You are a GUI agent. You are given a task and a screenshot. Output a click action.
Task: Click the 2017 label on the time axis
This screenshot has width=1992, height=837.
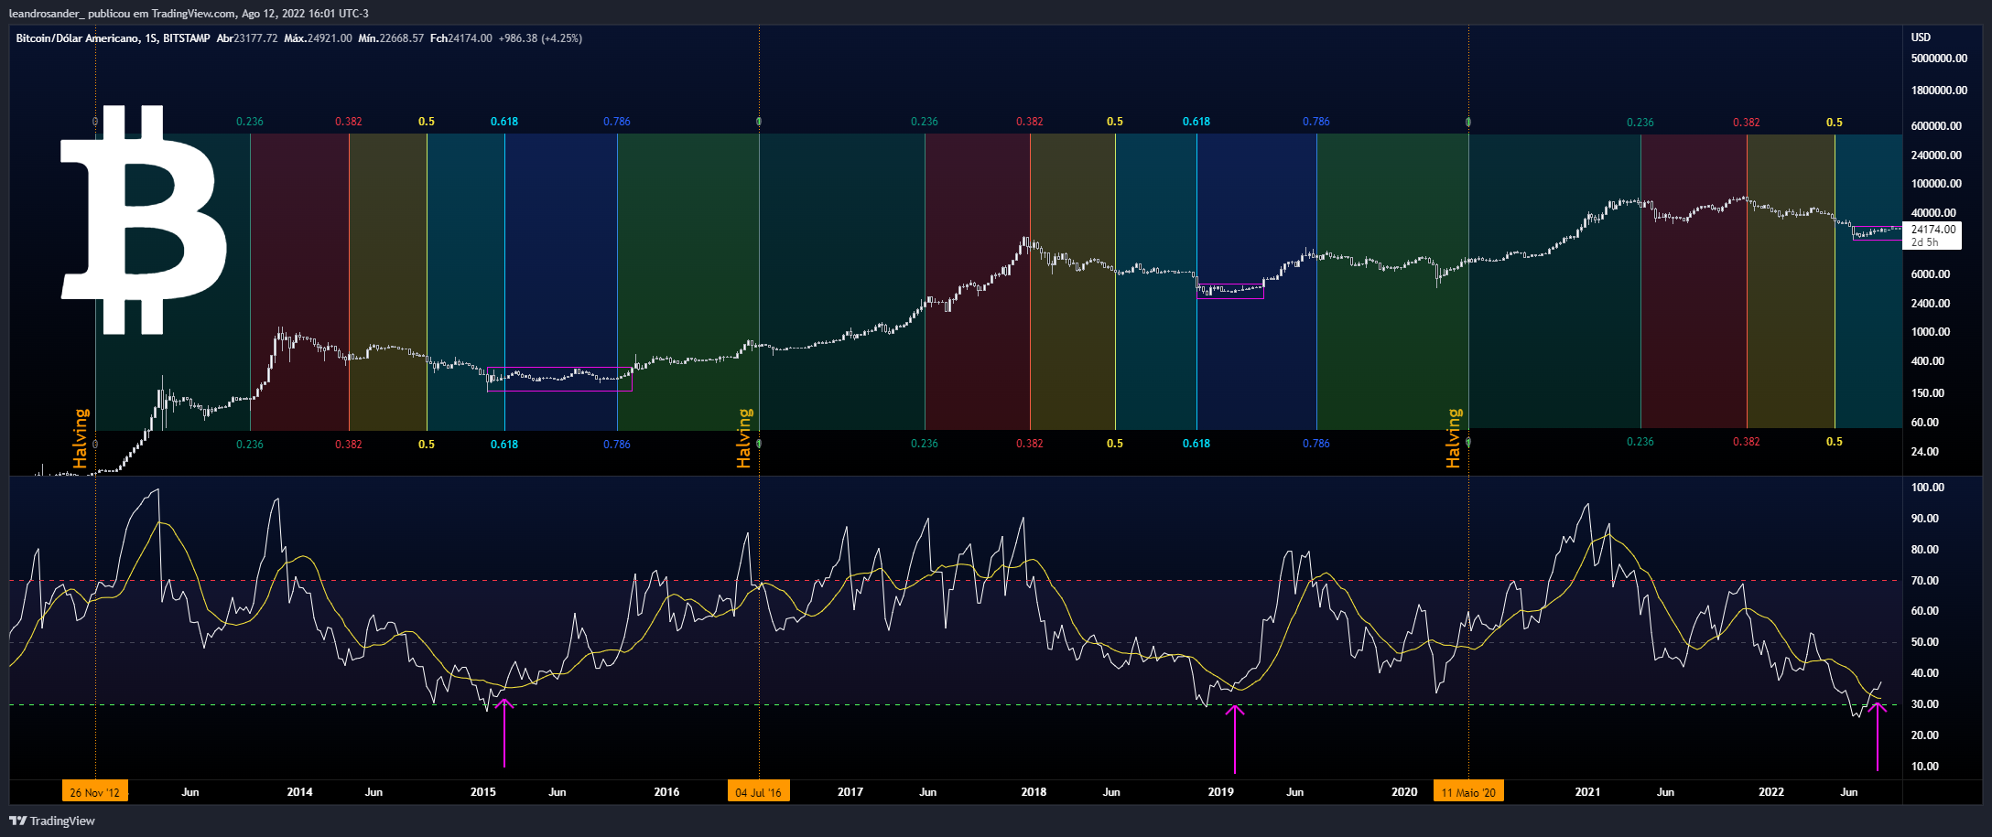click(x=850, y=792)
